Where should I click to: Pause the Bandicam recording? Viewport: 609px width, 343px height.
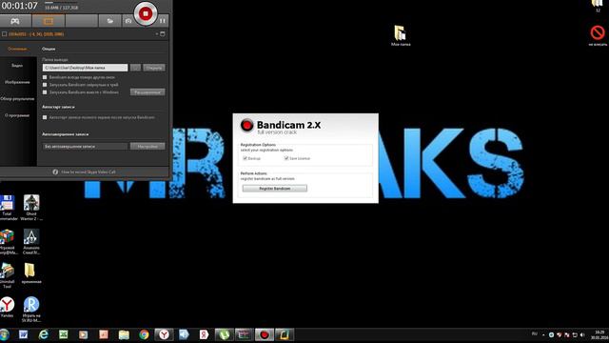point(163,21)
